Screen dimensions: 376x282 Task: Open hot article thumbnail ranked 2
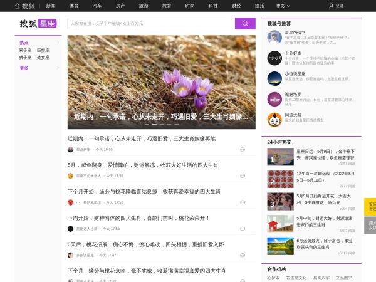coord(280,179)
